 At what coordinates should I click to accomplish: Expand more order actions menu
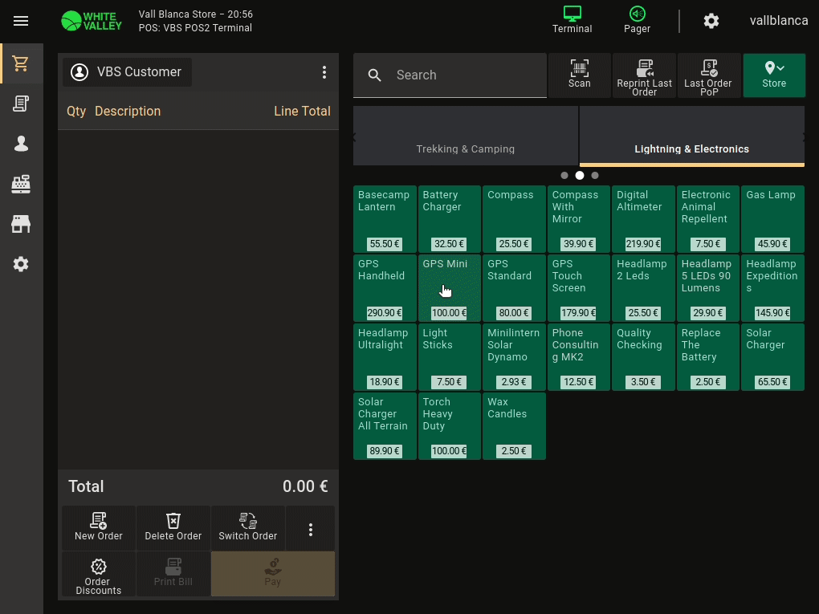click(310, 529)
